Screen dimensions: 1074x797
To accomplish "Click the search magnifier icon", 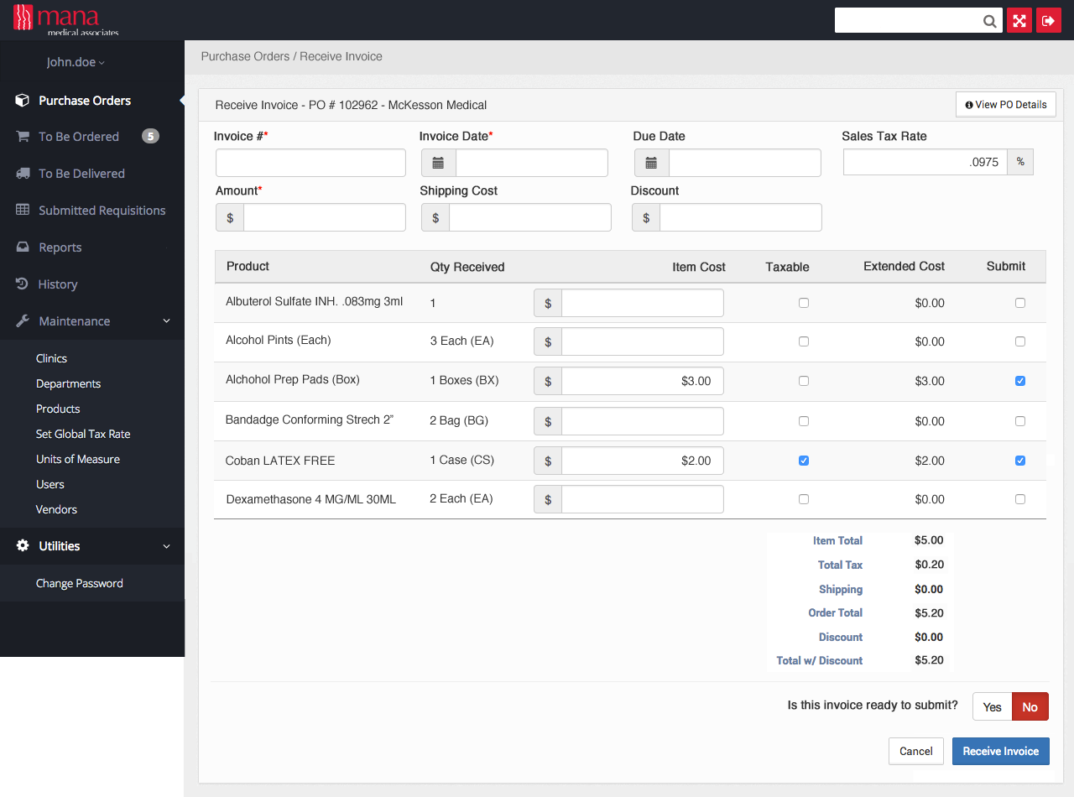I will (x=989, y=20).
